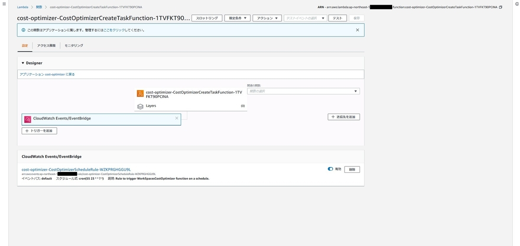Click the CloudWatch Events/EventBridge trigger icon
The height and width of the screenshot is (246, 520).
[28, 119]
